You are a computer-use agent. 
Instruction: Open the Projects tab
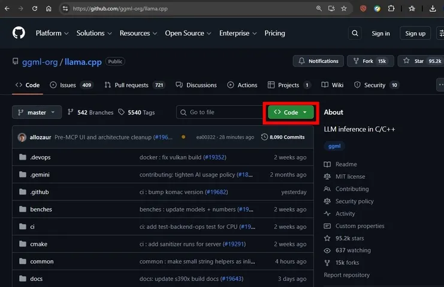(x=289, y=85)
